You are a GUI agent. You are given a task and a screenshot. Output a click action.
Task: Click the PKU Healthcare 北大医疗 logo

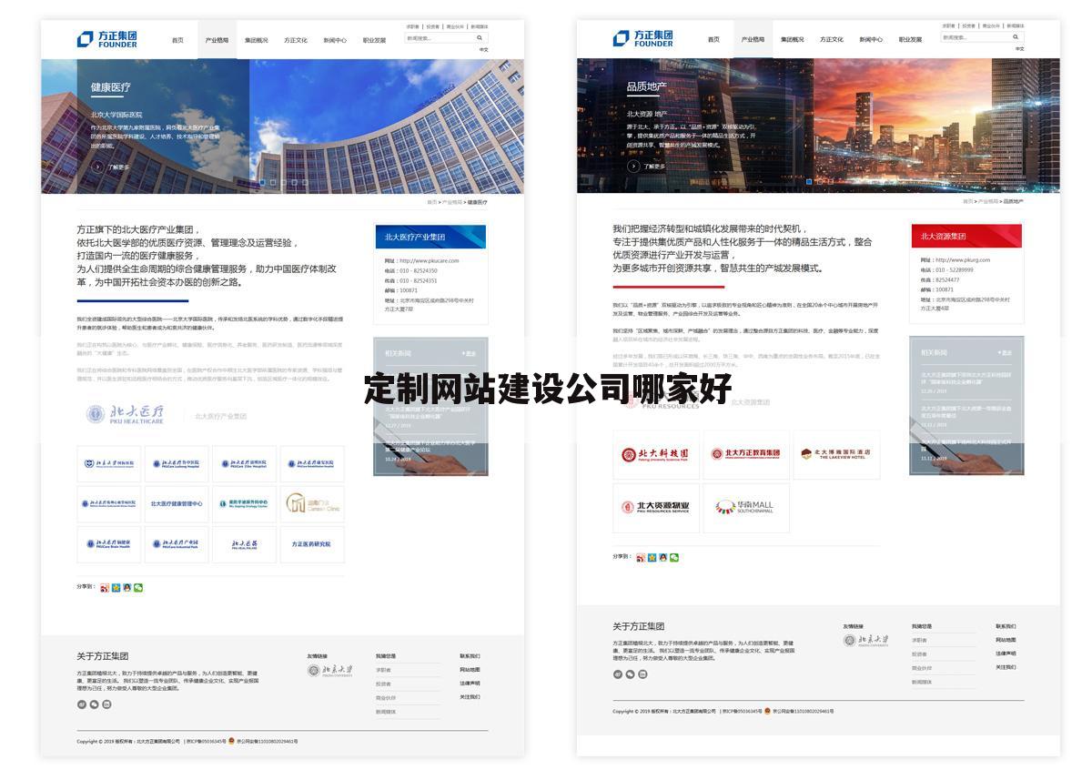[x=126, y=415]
